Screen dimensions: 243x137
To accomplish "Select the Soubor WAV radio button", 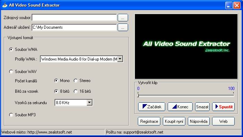I will tap(11, 72).
